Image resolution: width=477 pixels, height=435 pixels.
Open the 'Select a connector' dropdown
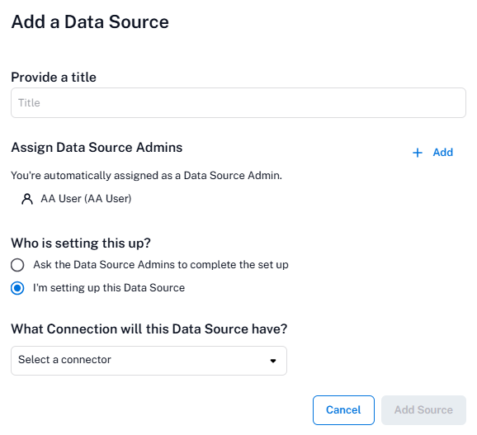[149, 361]
